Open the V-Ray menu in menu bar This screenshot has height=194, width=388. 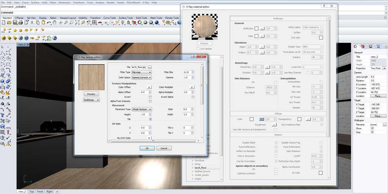145,2
